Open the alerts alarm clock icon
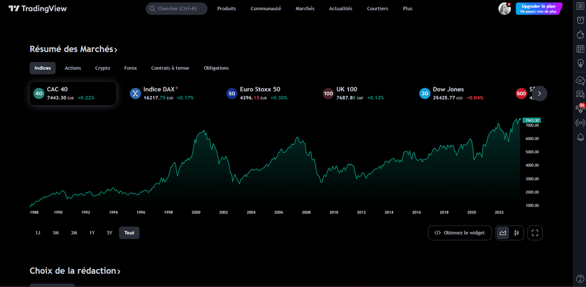The width and height of the screenshot is (586, 287). pos(580,20)
